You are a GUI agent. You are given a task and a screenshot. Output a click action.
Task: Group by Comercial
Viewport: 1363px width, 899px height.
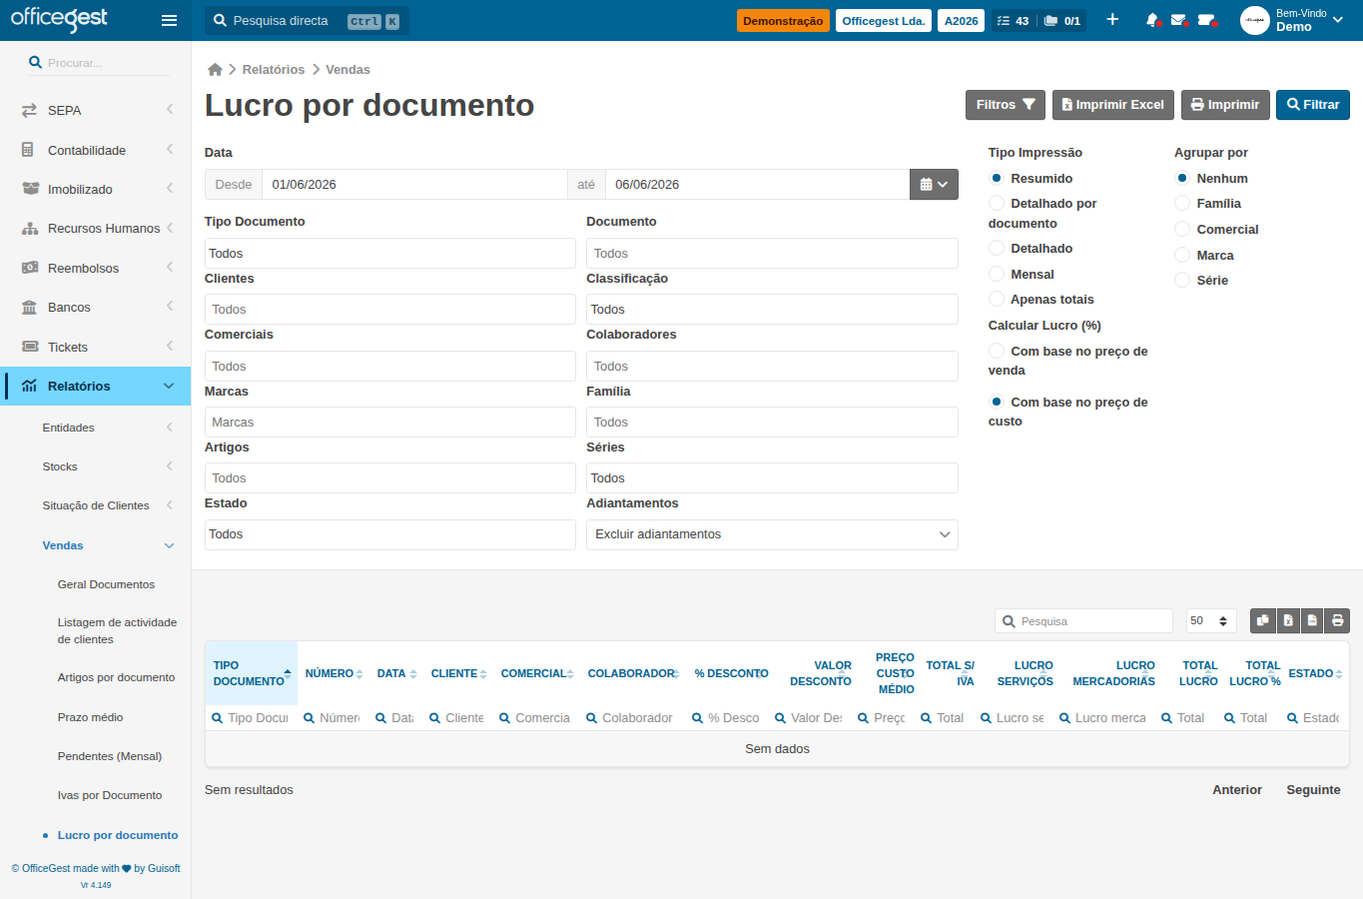[1182, 229]
